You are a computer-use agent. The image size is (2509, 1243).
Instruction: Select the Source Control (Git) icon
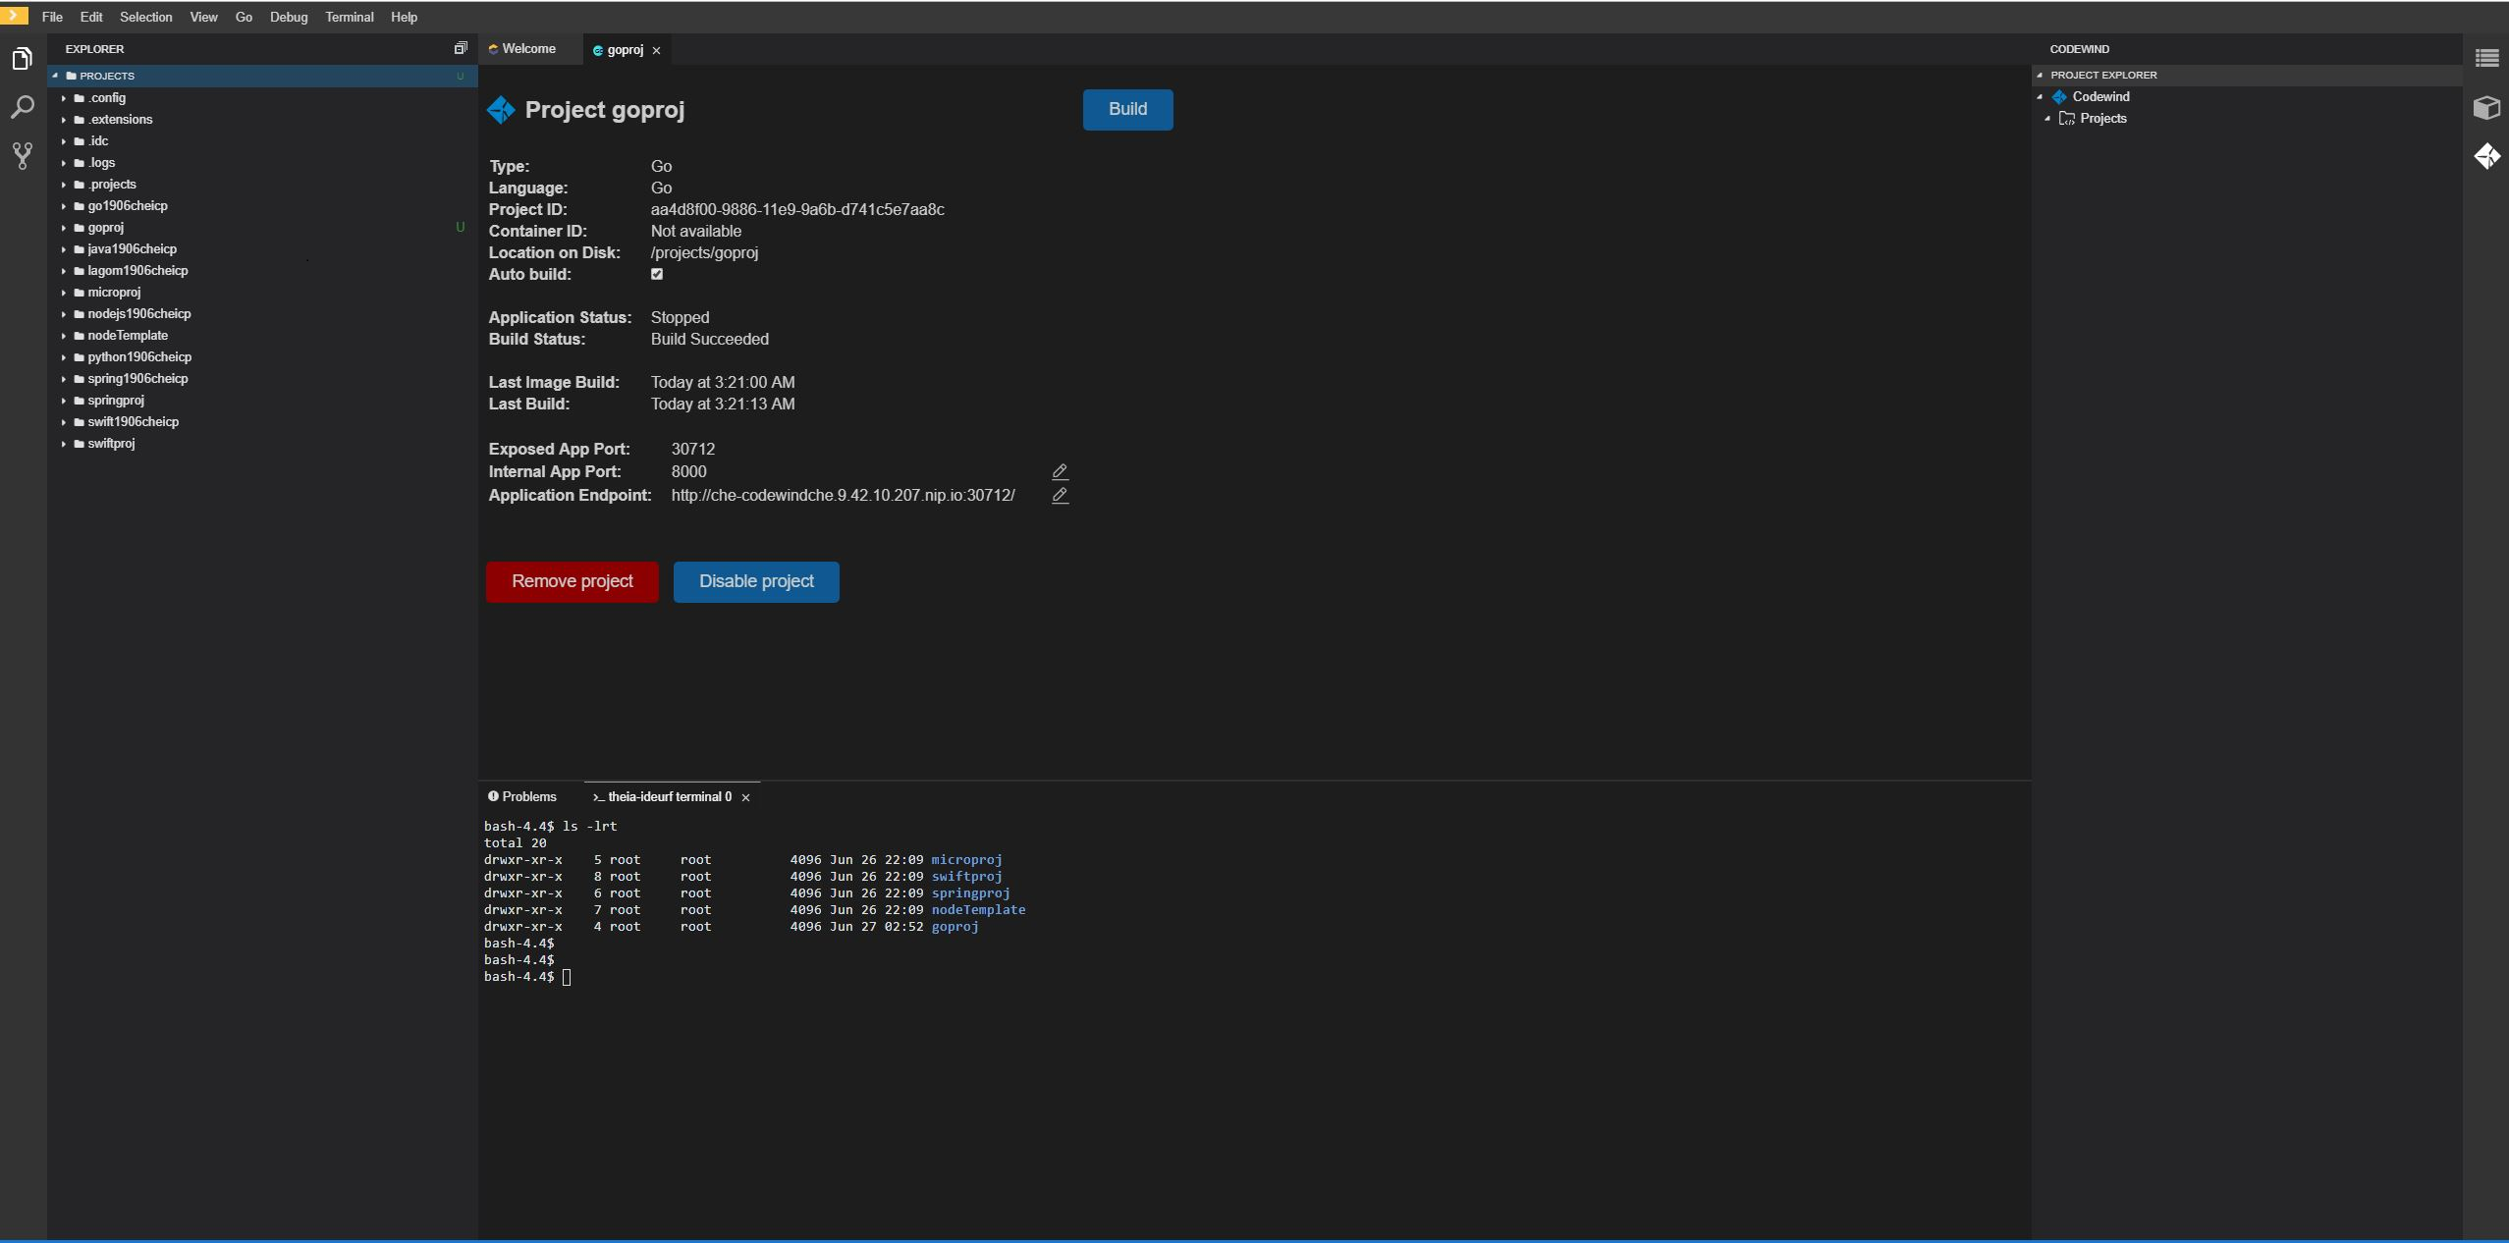pos(22,155)
